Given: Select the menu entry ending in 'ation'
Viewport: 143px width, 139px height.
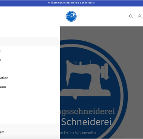Looking at the screenshot, I should pos(4,78).
